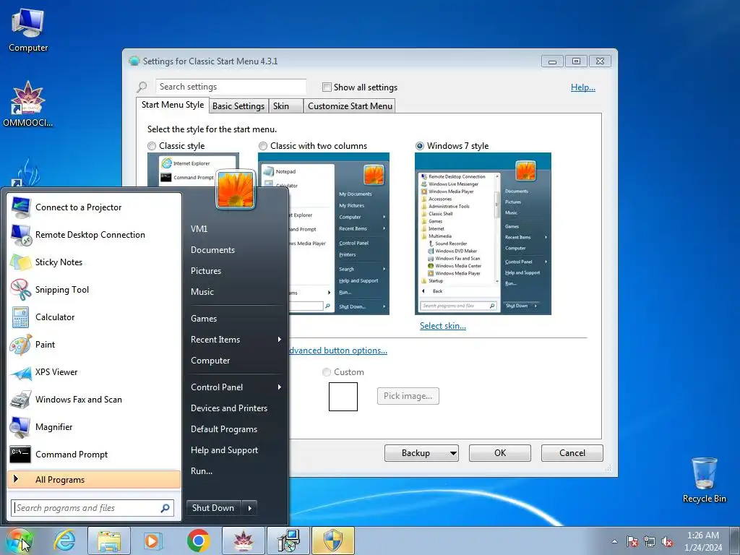
Task: Open Windows Media Player taskbar icon
Action: click(x=152, y=541)
